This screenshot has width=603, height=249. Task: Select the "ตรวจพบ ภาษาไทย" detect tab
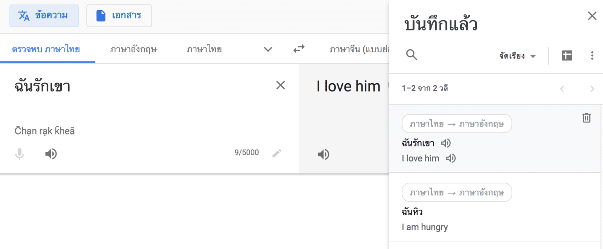click(x=46, y=49)
